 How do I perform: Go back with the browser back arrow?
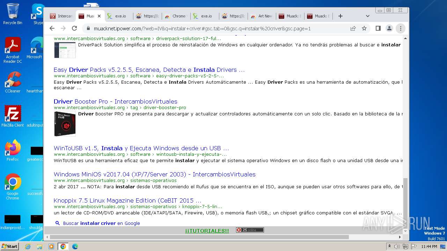(52, 28)
